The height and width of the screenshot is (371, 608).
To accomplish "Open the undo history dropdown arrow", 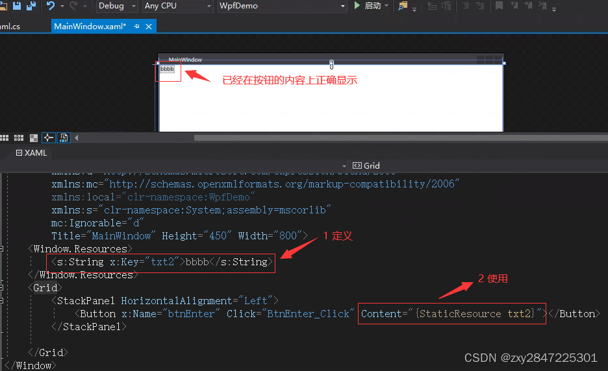I will 62,6.
